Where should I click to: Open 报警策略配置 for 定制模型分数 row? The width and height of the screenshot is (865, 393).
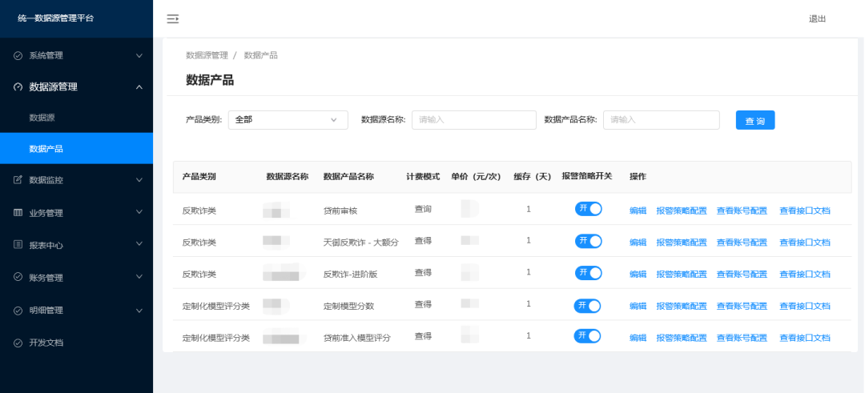coord(681,306)
